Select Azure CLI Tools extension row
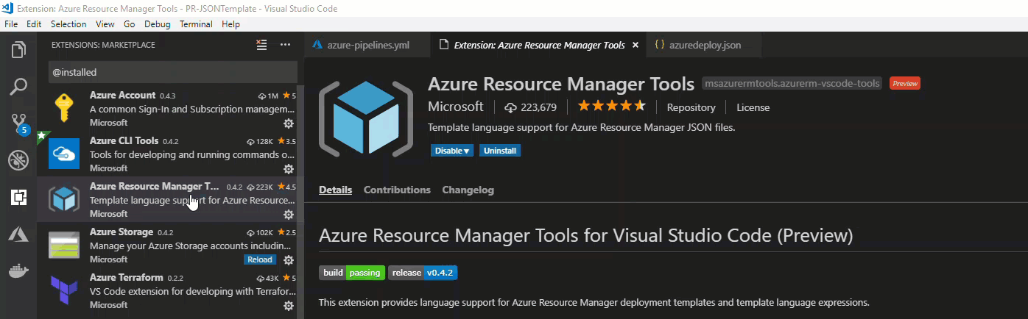Image resolution: width=1028 pixels, height=319 pixels. (166, 154)
